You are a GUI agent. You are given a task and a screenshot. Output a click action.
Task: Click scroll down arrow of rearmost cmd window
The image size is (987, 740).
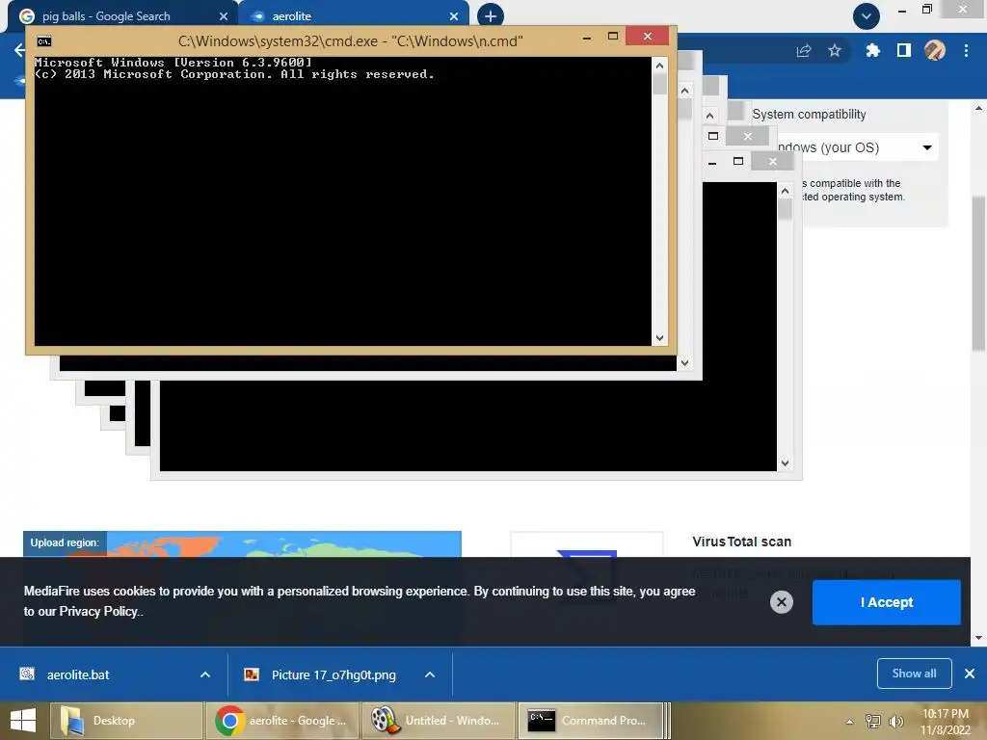tap(785, 463)
